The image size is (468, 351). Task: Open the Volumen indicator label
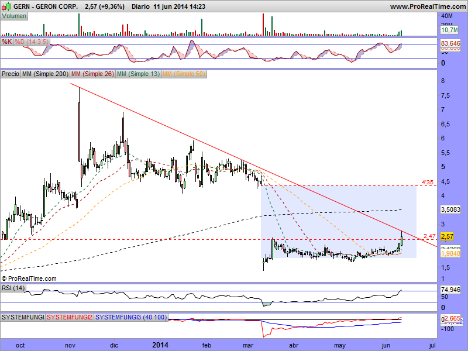click(14, 16)
